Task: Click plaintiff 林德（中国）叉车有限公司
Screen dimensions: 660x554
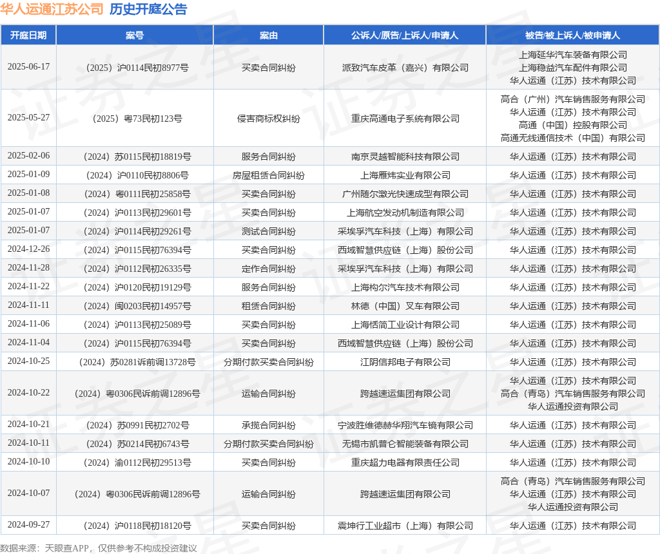Action: click(405, 306)
